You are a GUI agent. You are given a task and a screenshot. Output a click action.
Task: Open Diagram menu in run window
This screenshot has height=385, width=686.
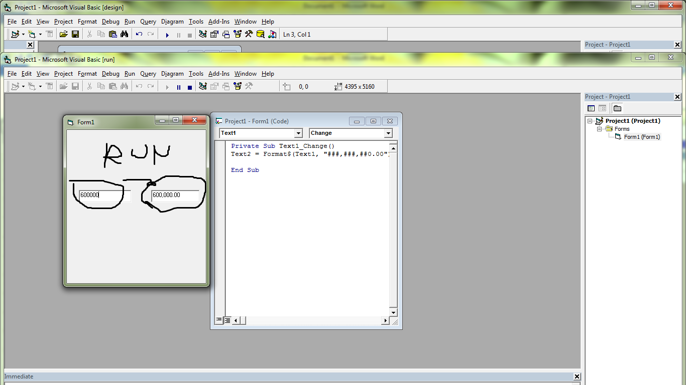[x=172, y=74]
